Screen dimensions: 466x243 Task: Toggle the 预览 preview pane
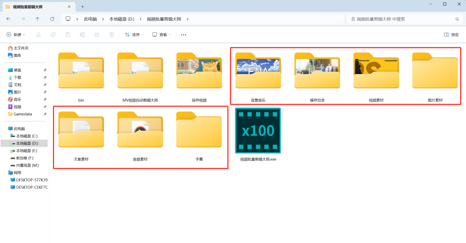click(451, 35)
